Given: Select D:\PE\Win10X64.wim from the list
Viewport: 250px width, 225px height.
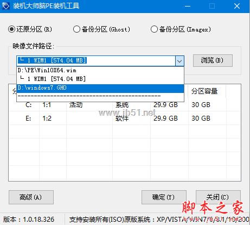Looking at the screenshot, I should [100, 70].
